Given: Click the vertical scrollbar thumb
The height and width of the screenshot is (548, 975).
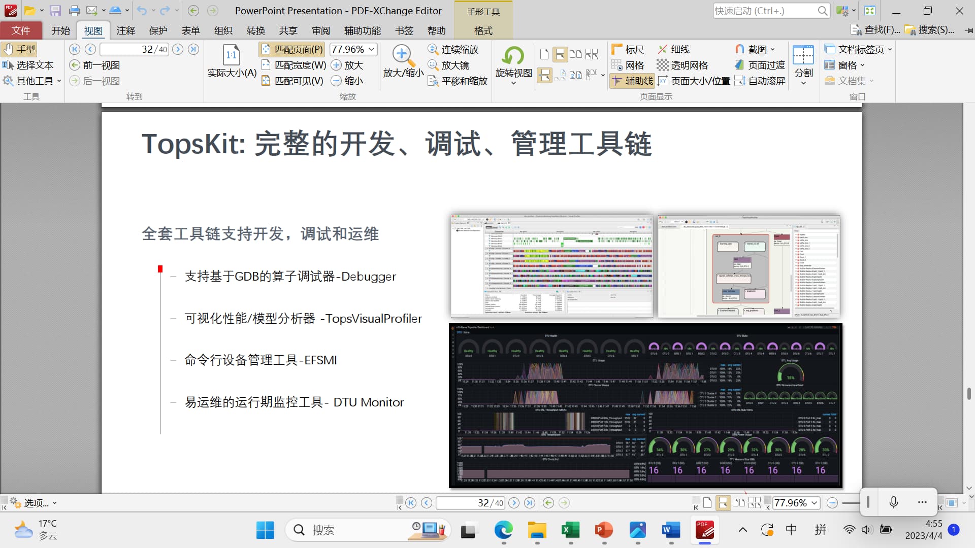Looking at the screenshot, I should point(969,393).
